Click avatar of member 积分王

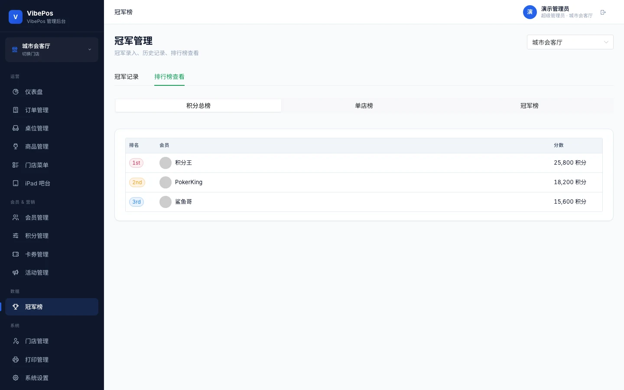point(166,163)
